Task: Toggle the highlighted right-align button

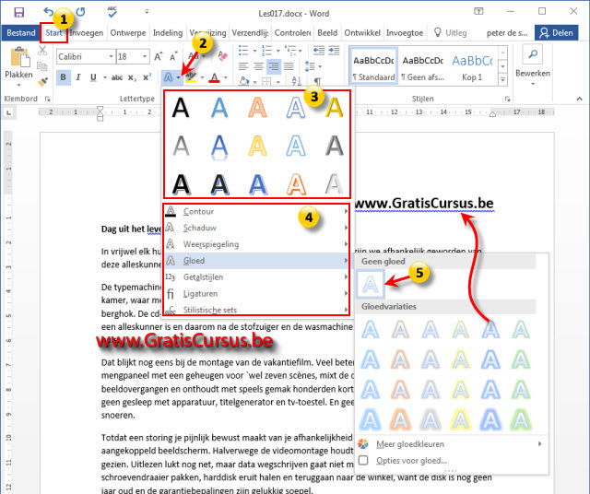Action: pos(274,66)
